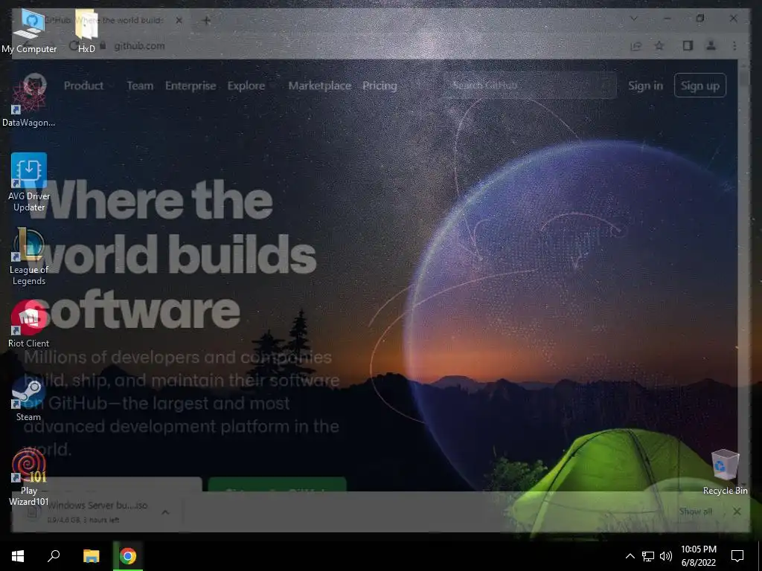
Task: Open Play Wizard101 desktop shortcut
Action: tap(29, 477)
